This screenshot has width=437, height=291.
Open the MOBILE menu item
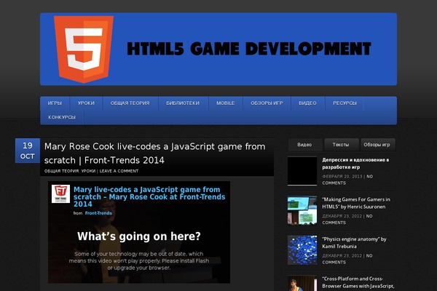pos(226,103)
